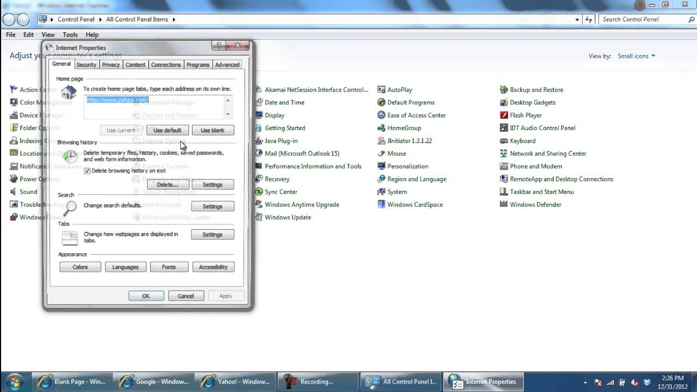
Task: Open Ease of Access Center icon
Action: (412, 115)
